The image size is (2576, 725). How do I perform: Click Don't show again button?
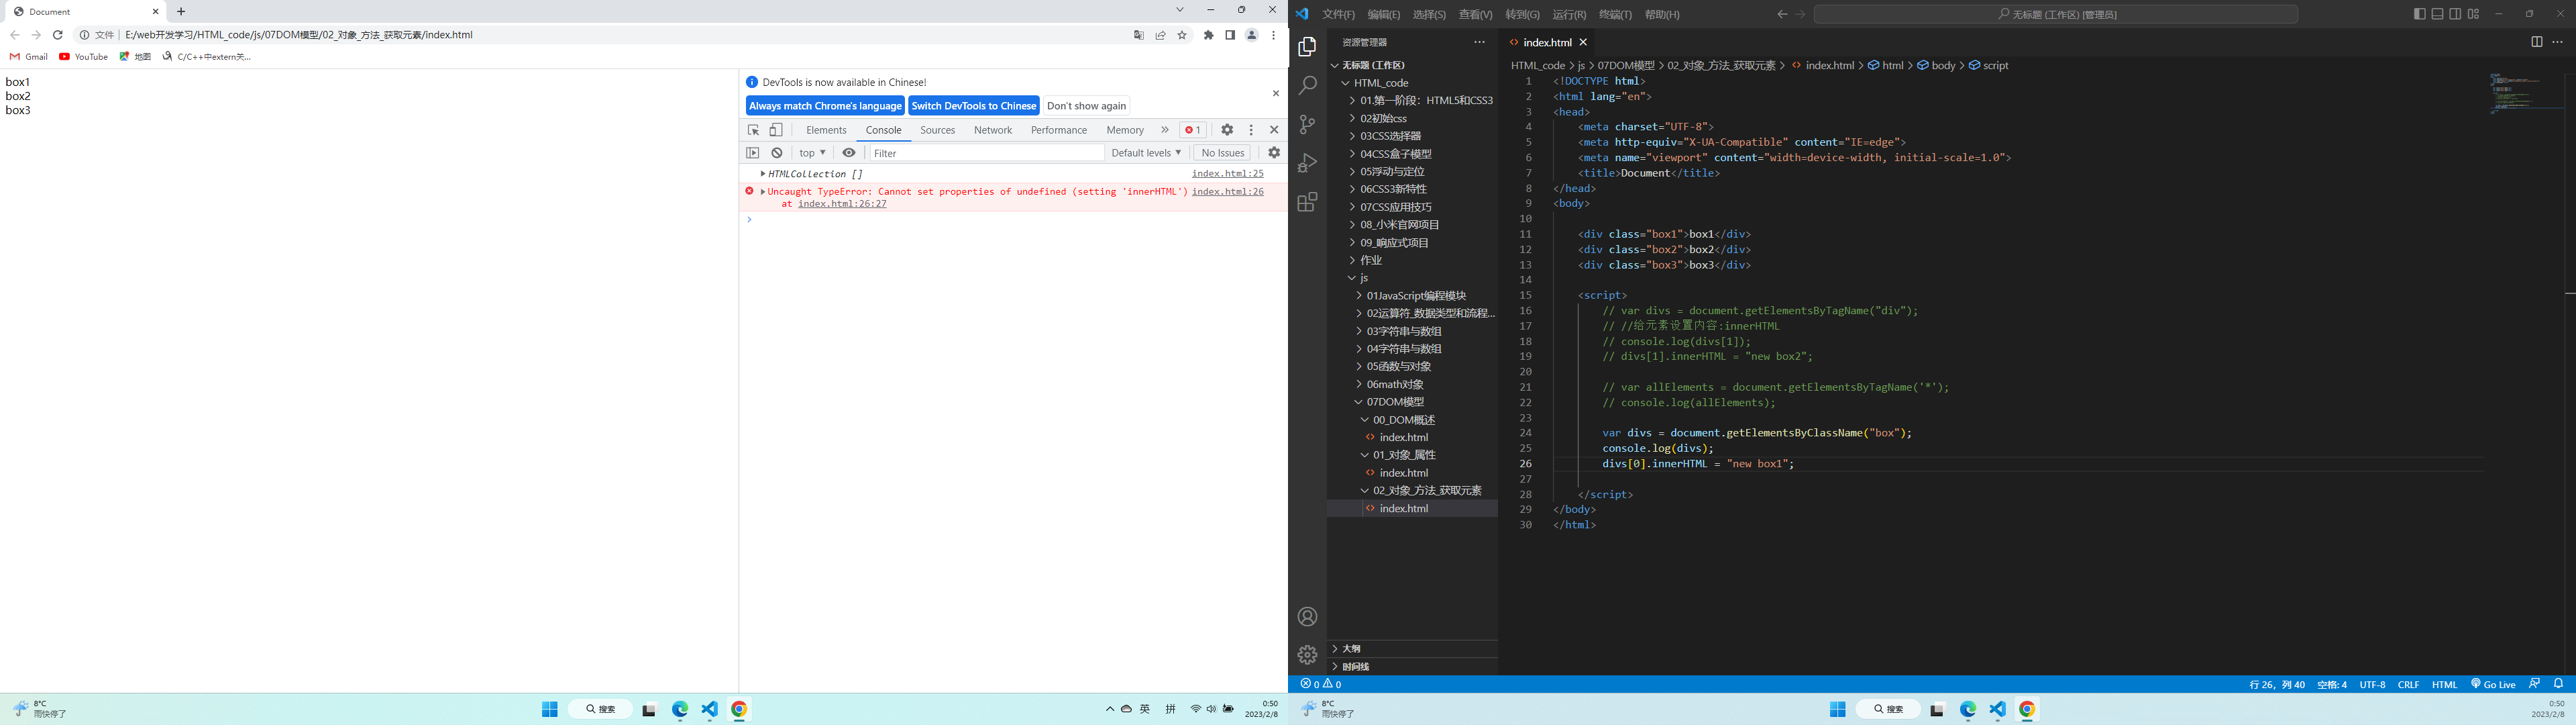1086,106
